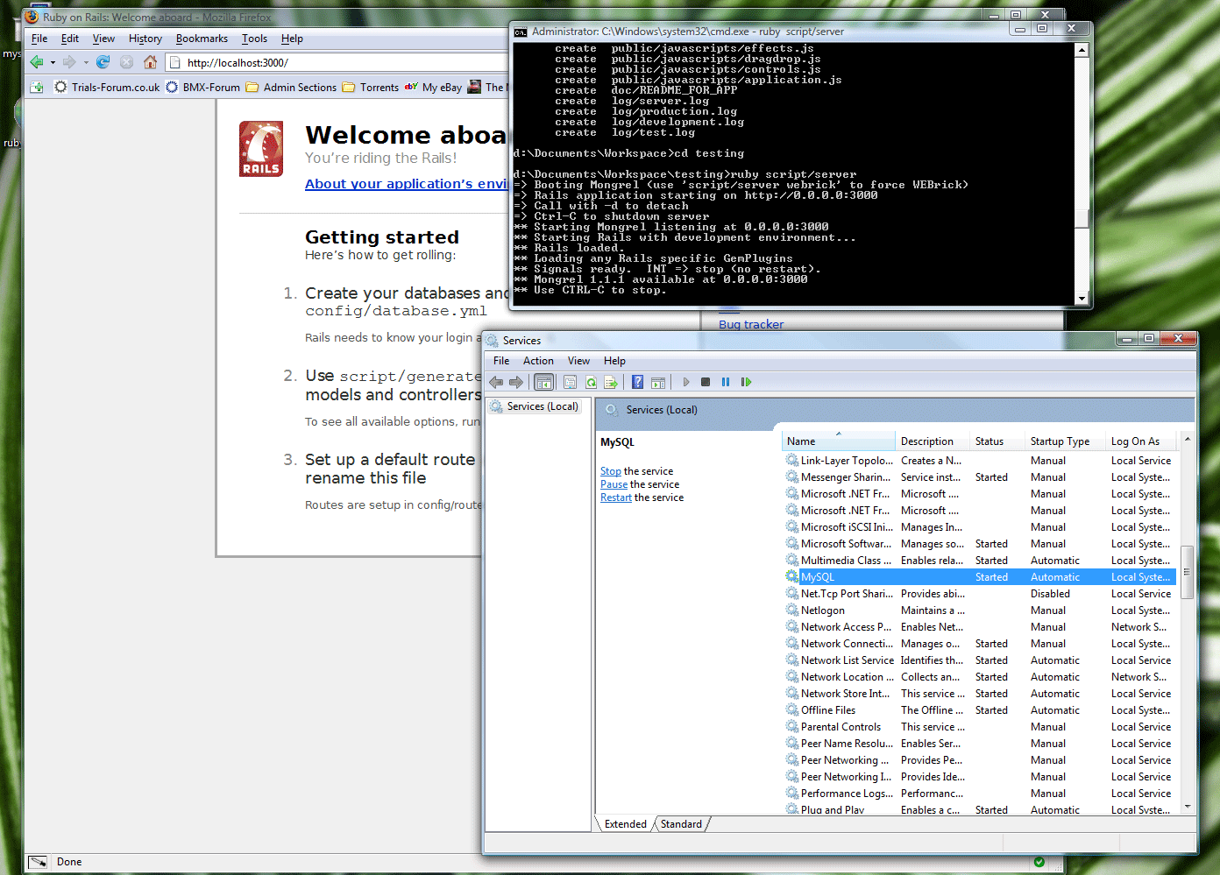Click Services toolbar Back arrow
The image size is (1220, 875).
pyautogui.click(x=496, y=382)
